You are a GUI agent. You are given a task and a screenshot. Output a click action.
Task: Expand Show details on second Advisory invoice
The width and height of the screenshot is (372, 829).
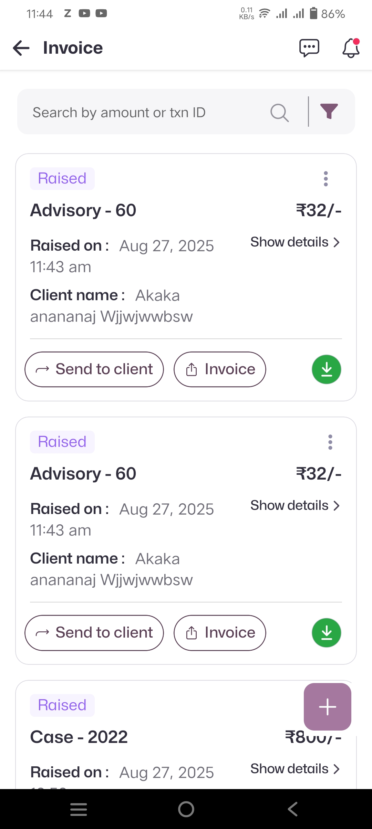[295, 505]
